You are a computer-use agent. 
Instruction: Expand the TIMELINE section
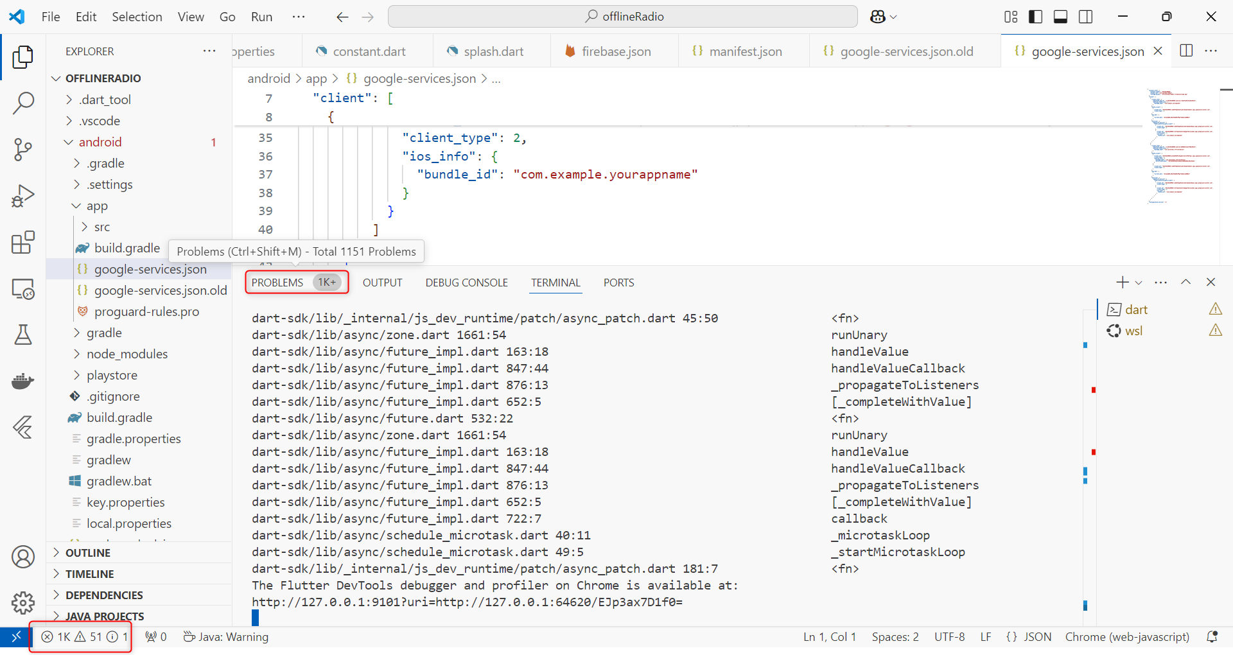click(139, 574)
